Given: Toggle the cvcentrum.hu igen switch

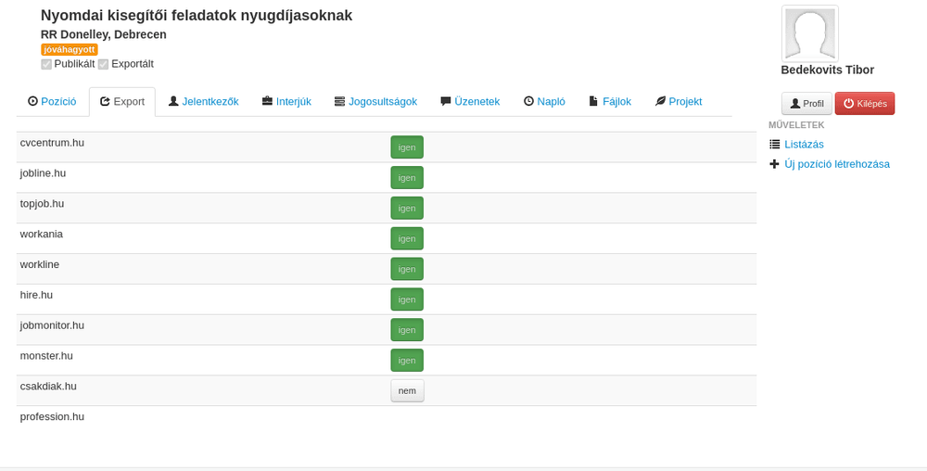Looking at the screenshot, I should click(407, 147).
